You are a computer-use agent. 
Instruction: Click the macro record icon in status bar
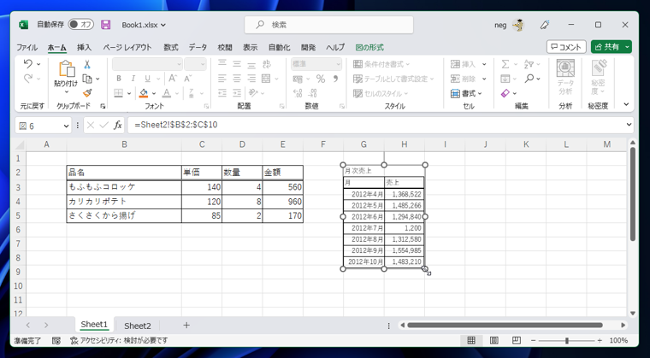(x=56, y=341)
